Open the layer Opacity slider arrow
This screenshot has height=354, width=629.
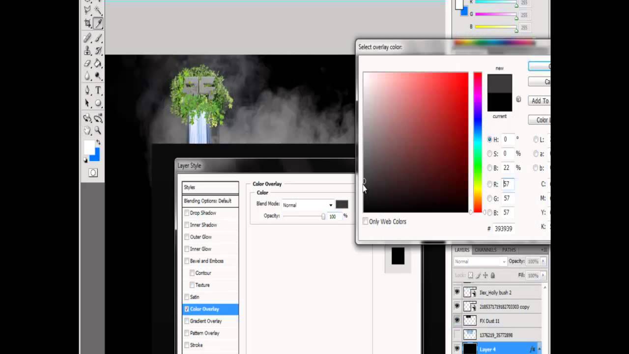(543, 262)
